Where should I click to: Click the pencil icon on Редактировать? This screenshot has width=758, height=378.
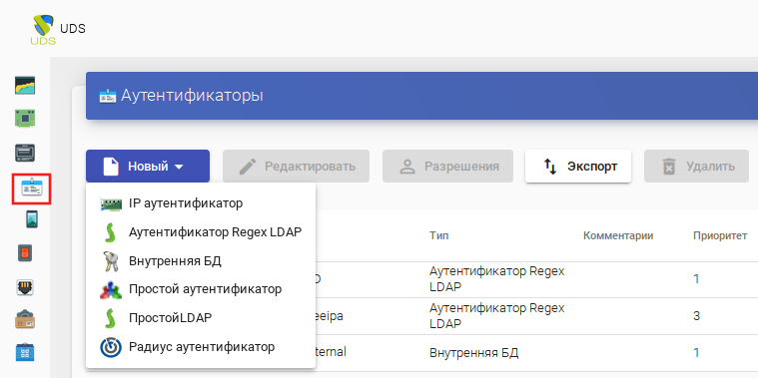click(248, 167)
